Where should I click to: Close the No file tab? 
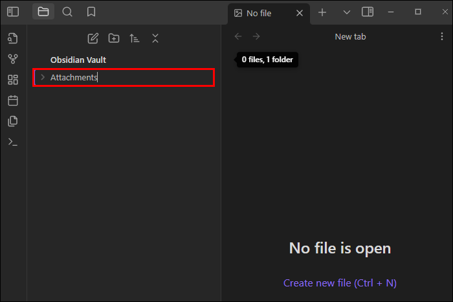(300, 13)
